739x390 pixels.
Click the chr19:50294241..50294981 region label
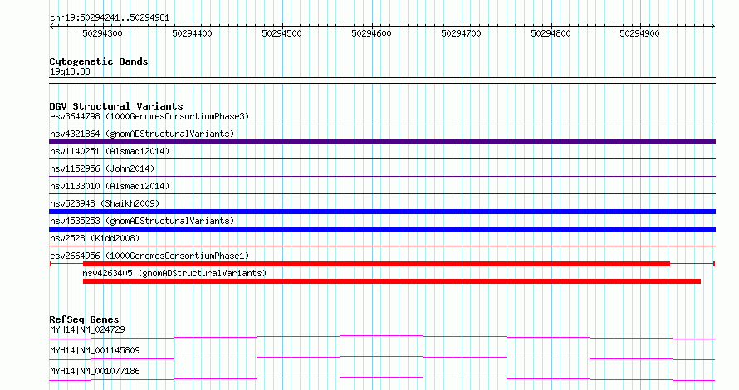(x=110, y=18)
